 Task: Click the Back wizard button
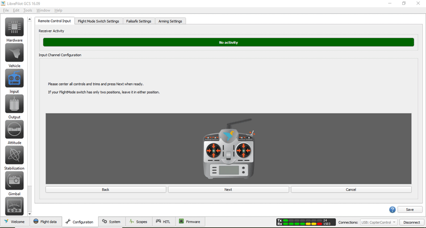(106, 189)
